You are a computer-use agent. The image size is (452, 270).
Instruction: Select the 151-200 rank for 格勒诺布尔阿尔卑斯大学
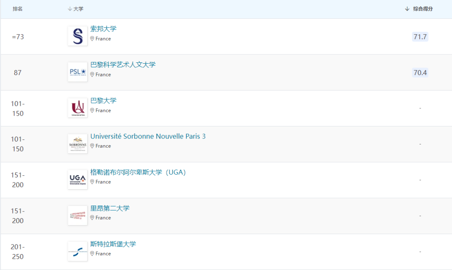pos(18,180)
